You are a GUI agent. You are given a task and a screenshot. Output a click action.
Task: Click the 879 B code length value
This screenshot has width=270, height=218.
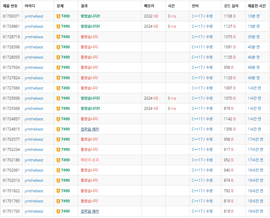tap(229, 109)
